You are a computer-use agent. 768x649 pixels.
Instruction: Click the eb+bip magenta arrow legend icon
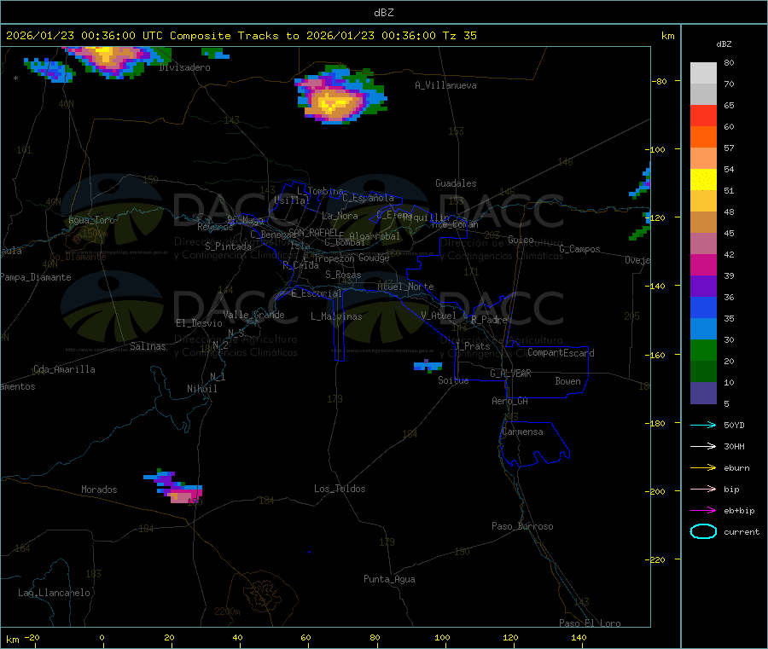pyautogui.click(x=703, y=510)
